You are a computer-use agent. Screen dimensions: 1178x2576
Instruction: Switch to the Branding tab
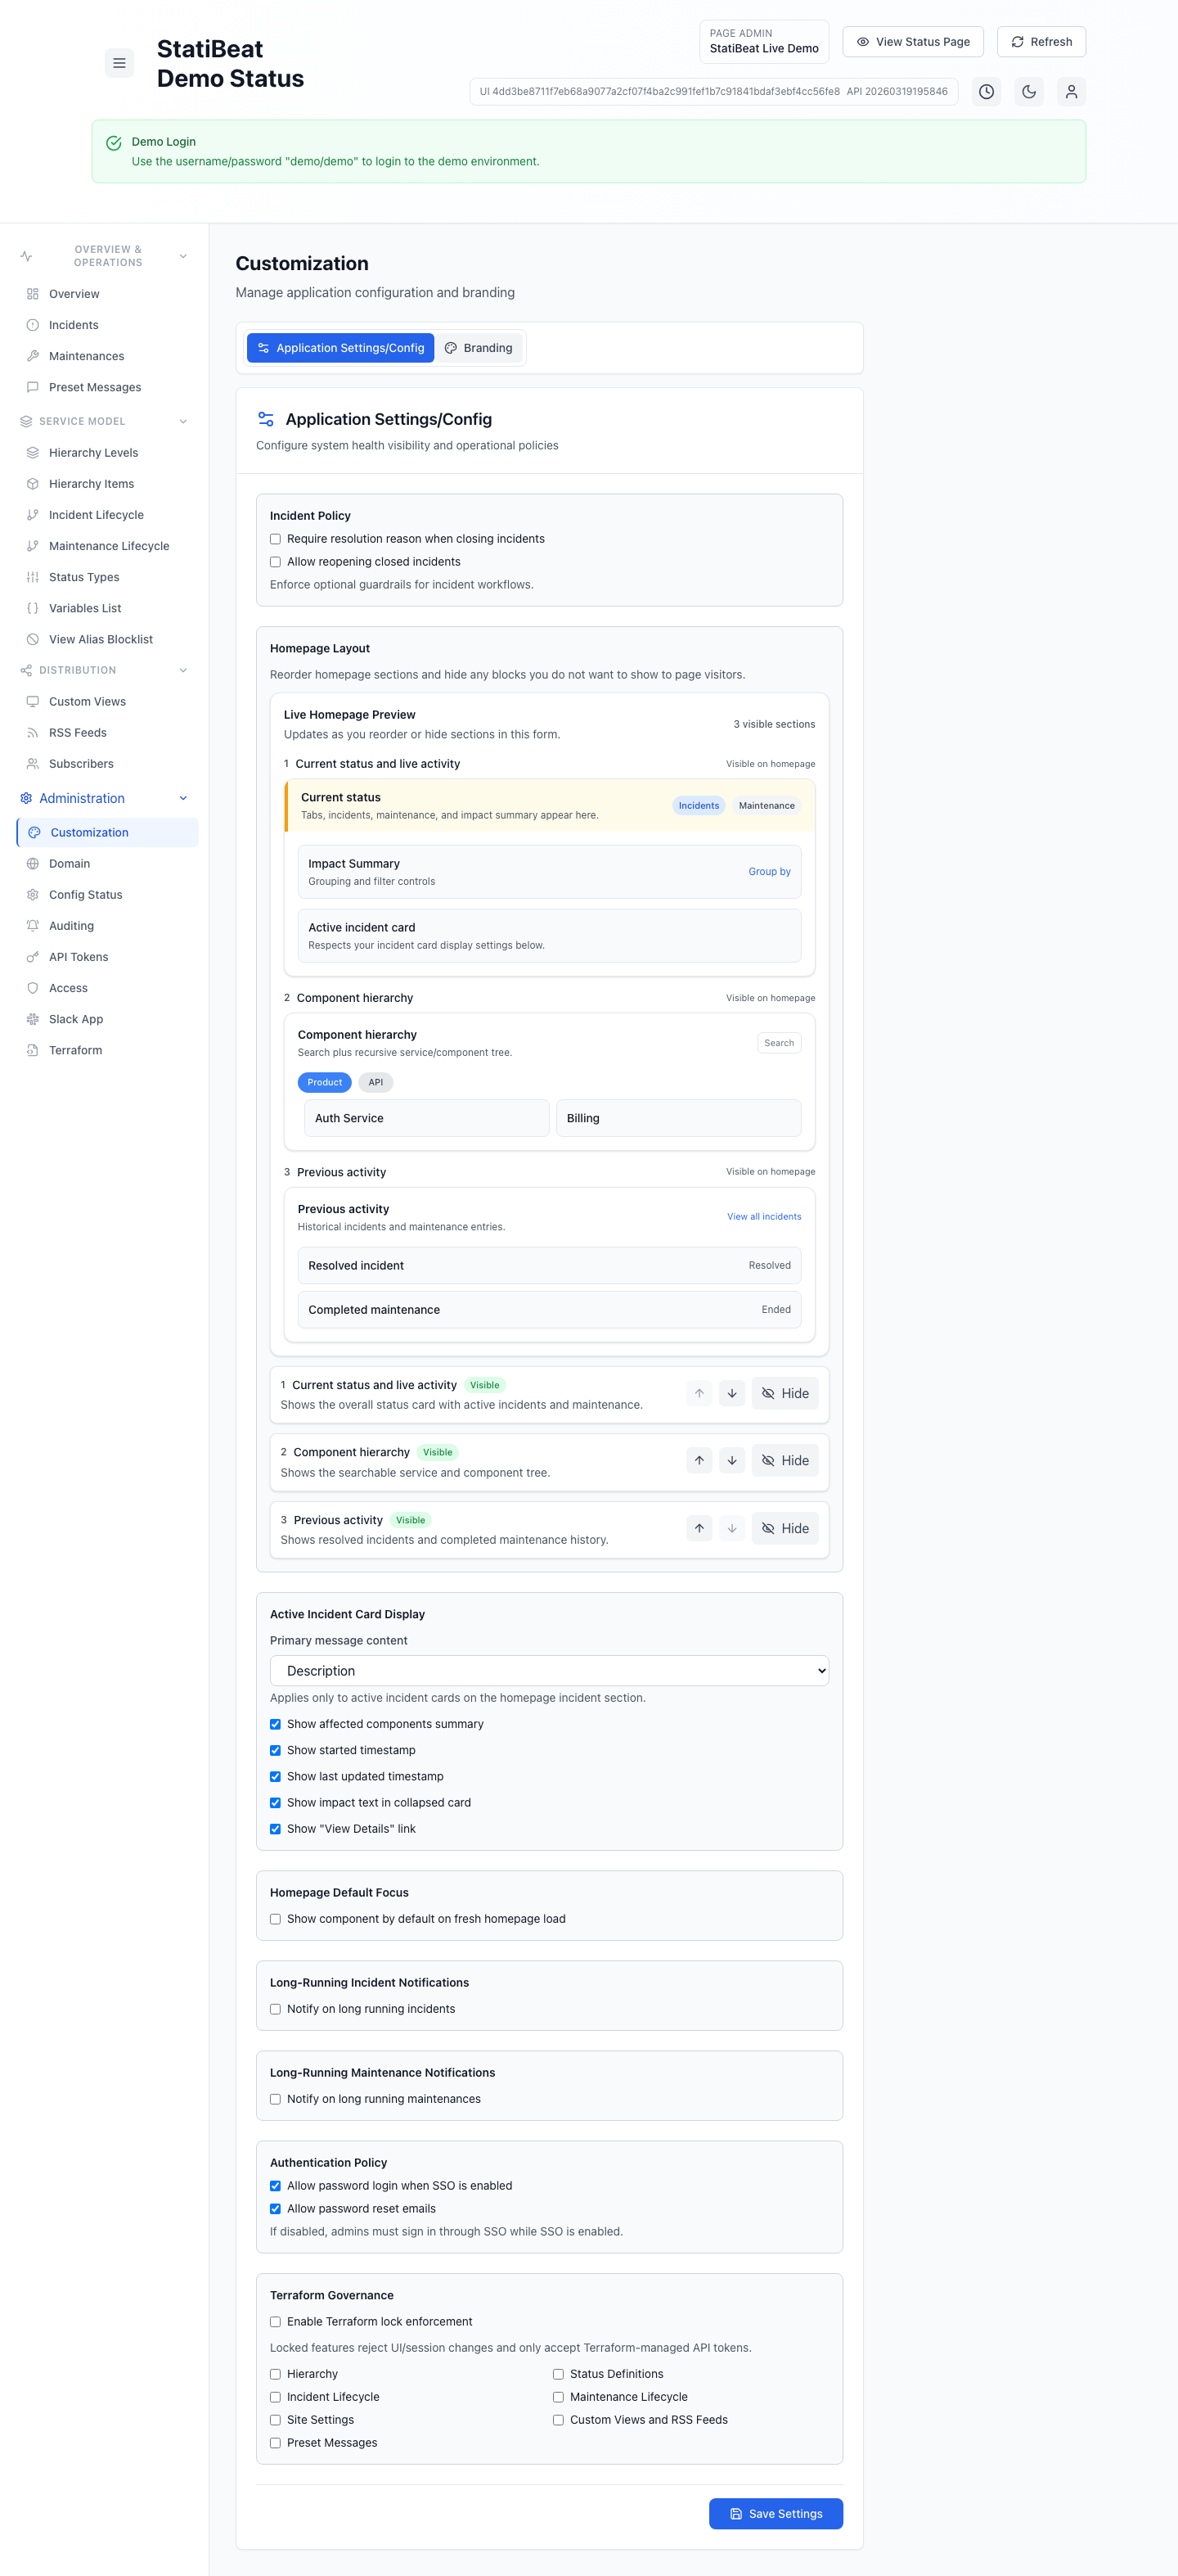[479, 348]
